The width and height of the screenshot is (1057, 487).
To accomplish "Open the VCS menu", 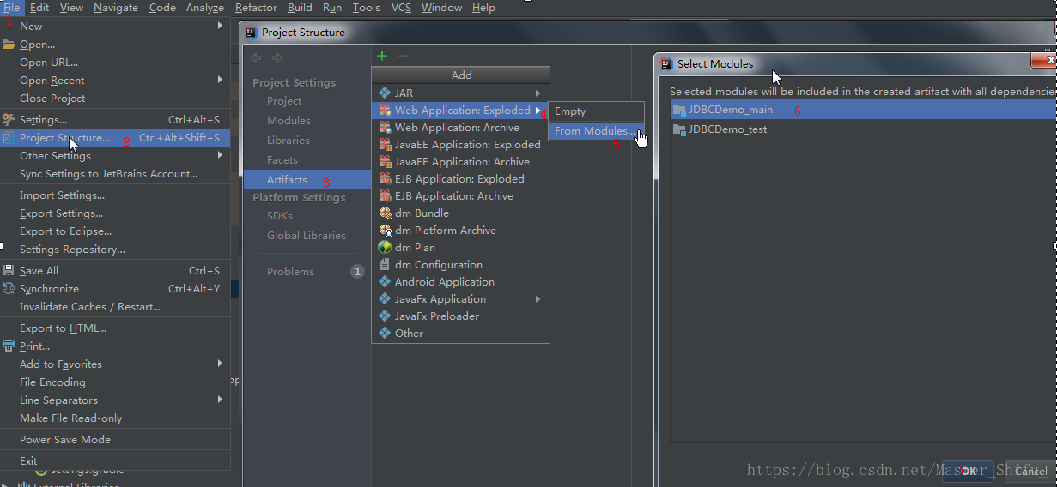I will point(401,8).
